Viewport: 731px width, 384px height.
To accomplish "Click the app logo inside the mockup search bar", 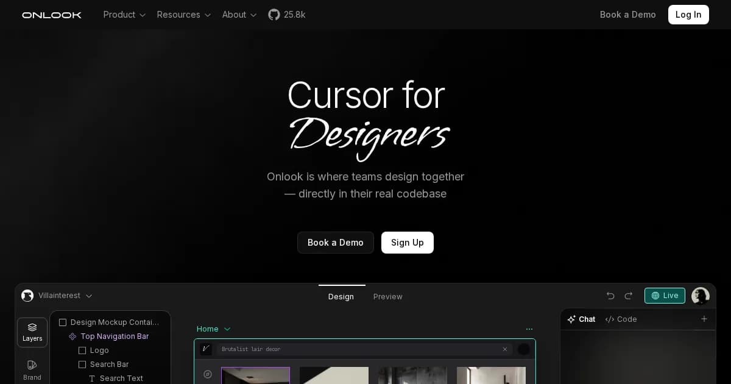I will pos(206,349).
